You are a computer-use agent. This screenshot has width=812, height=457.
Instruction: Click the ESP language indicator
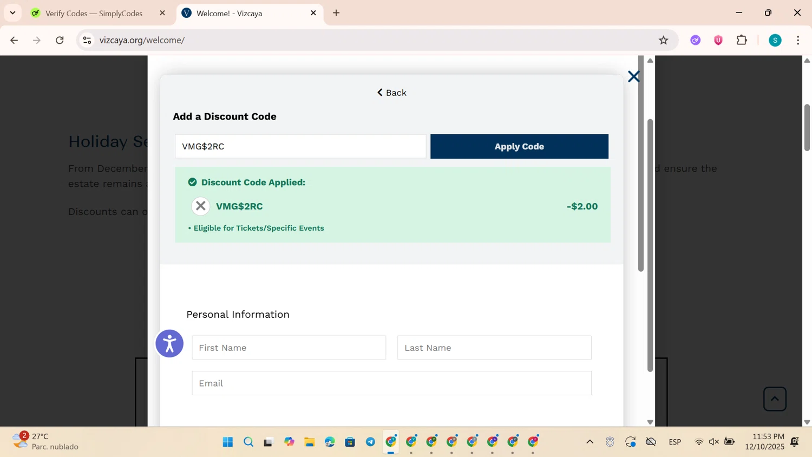(x=675, y=442)
